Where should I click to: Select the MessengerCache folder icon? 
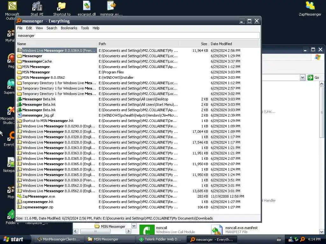point(19,61)
